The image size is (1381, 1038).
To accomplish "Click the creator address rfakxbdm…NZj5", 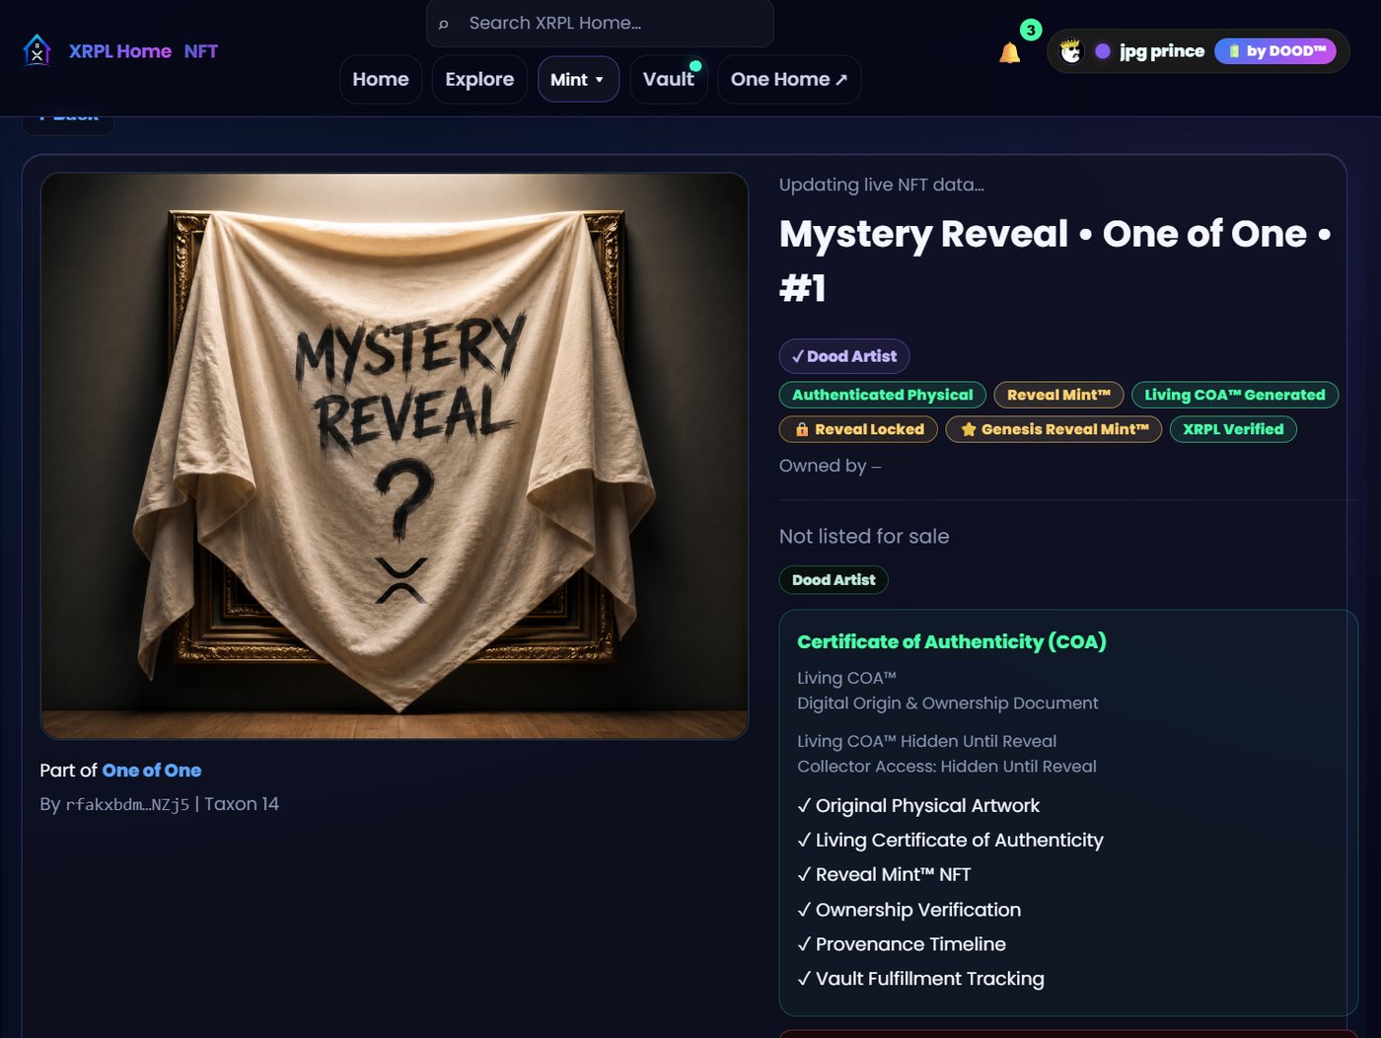I will [x=127, y=804].
